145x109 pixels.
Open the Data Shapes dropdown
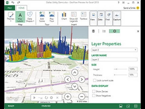pyautogui.click(x=30, y=17)
